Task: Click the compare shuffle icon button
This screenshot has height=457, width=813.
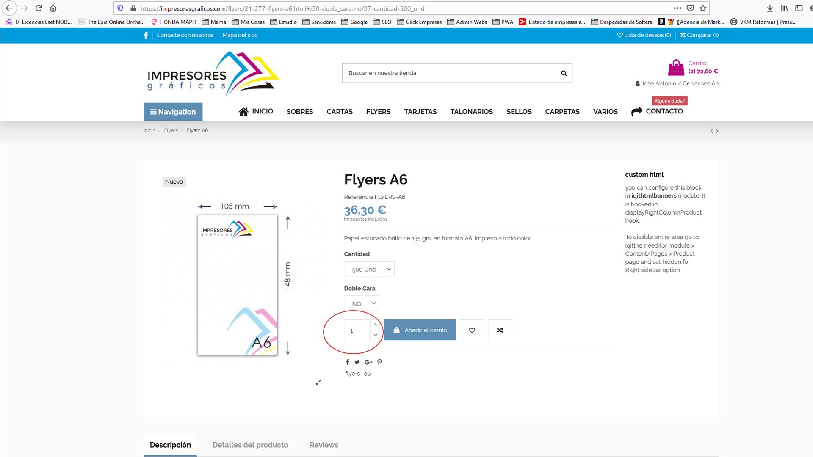Action: click(x=500, y=330)
